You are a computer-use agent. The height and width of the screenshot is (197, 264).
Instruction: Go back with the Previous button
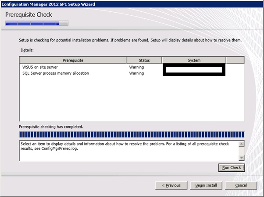coord(171,185)
